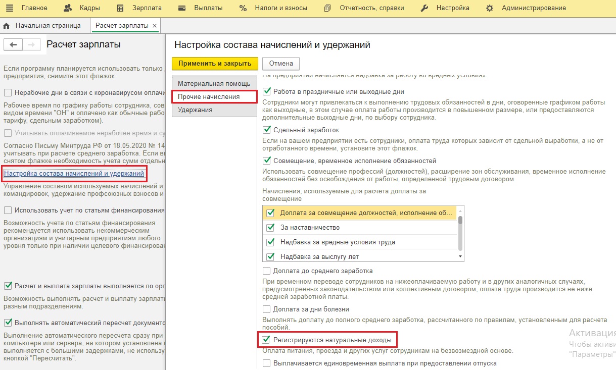Uncheck Доплата за совмещение должностей list item
Viewport: 616px width, 370px height.
[x=270, y=213]
